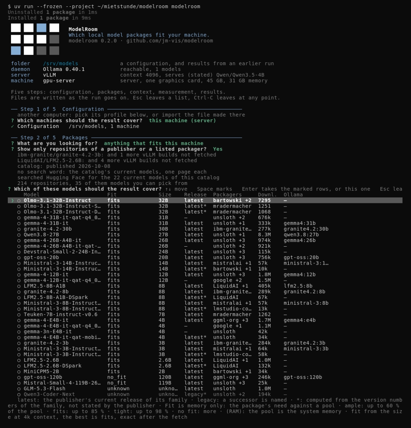Select the LFM2.5-2.6B-DSpark model name
411x428 pixels.
pos(52,366)
